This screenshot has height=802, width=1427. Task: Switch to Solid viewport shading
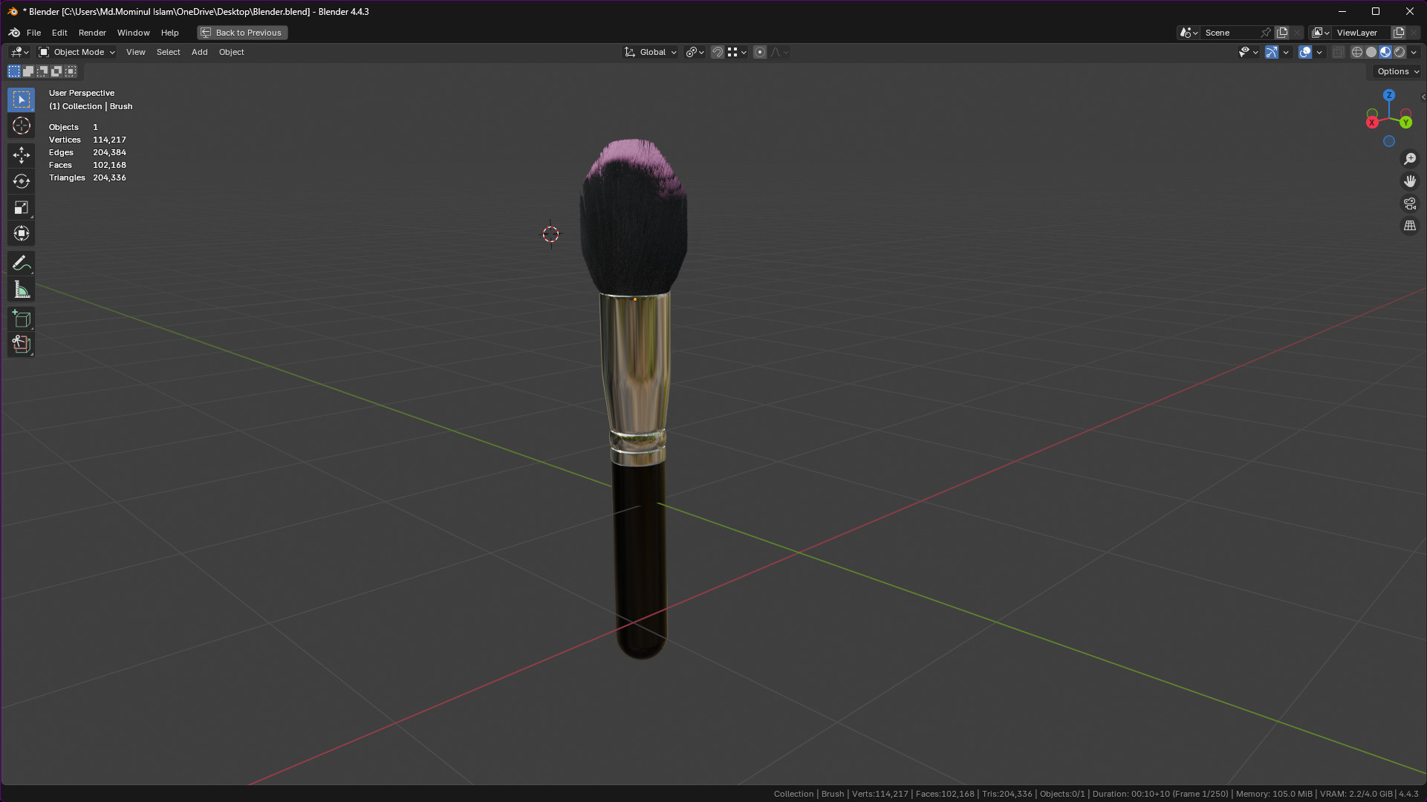(x=1371, y=52)
